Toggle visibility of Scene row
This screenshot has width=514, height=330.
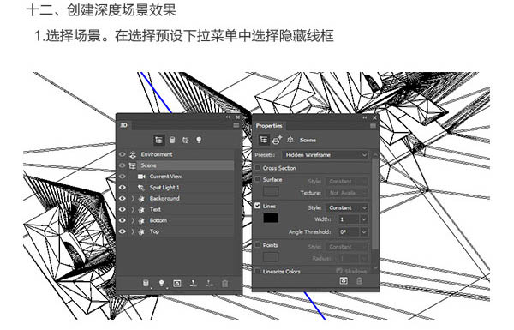point(123,165)
